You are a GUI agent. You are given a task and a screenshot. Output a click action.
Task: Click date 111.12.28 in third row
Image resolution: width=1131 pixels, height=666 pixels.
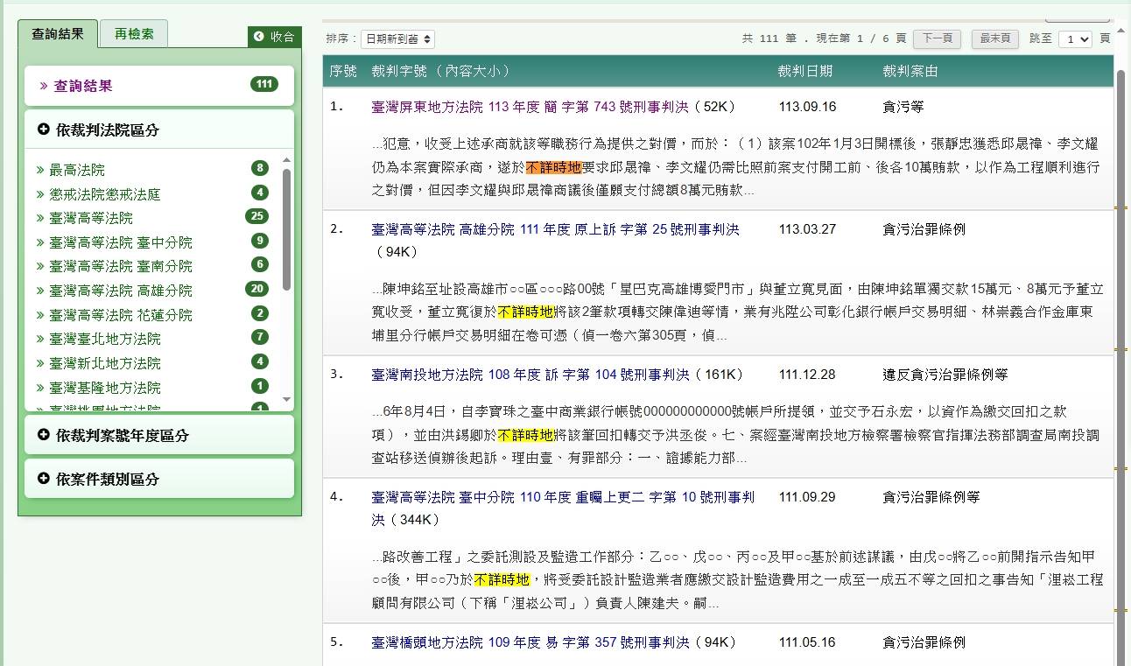coord(807,375)
